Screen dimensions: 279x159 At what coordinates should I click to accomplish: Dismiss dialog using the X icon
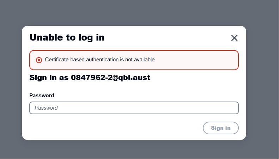[234, 38]
